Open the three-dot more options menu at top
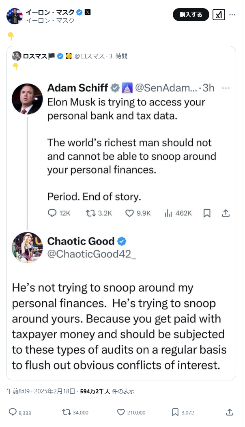The width and height of the screenshot is (245, 427). coord(232,15)
